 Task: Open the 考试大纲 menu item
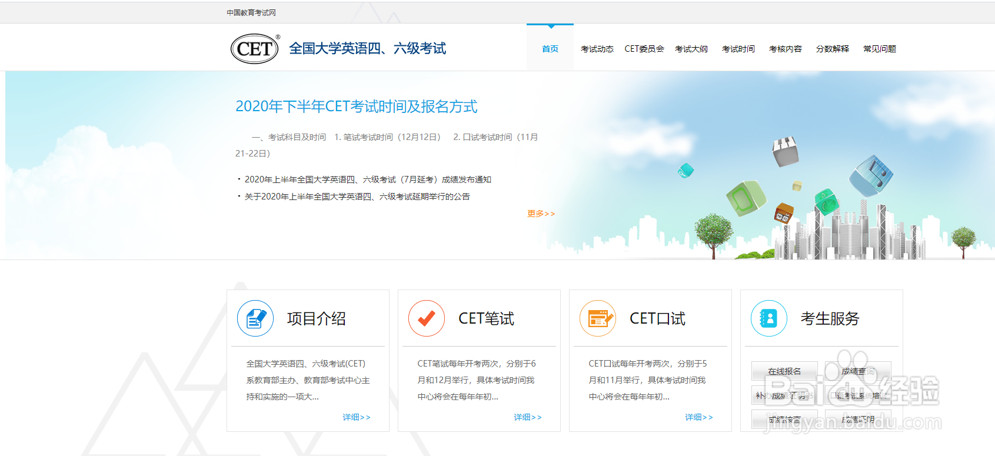[691, 49]
